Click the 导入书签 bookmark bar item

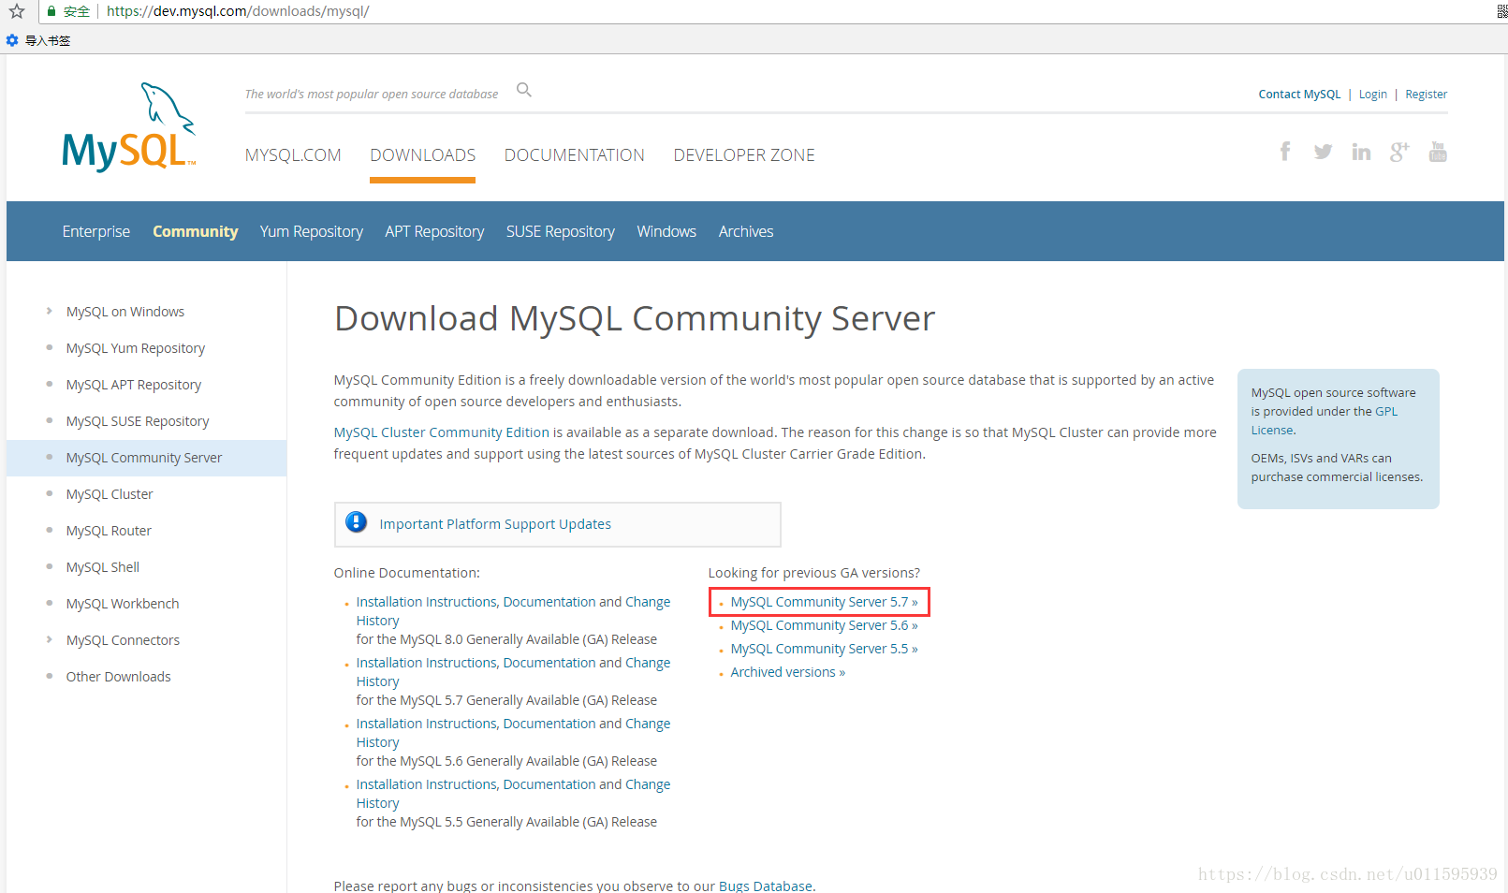[x=48, y=40]
